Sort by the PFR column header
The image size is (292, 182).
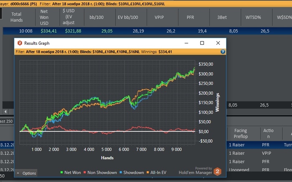[x=190, y=17]
